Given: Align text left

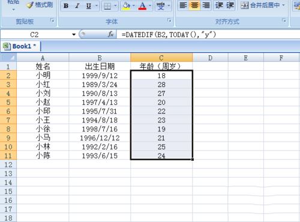Looking at the screenshot, I should tap(183, 5).
